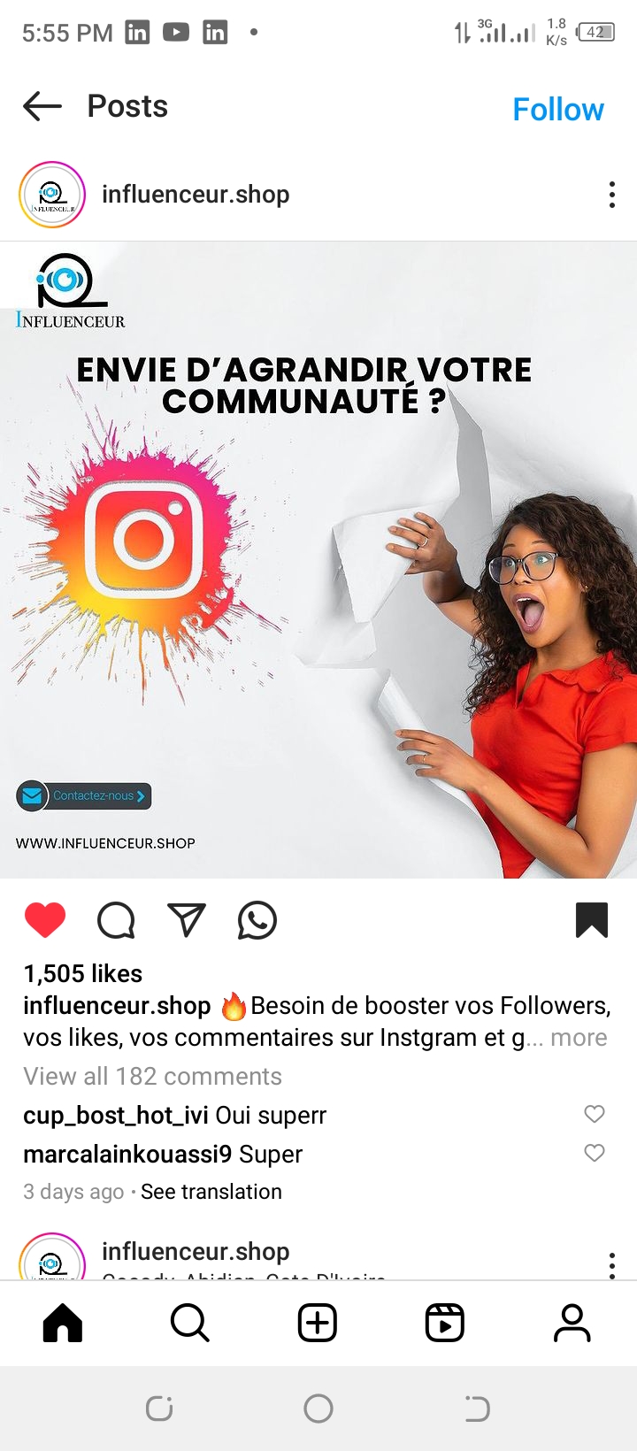Tap See translation link
The image size is (637, 1451).
click(x=211, y=1192)
